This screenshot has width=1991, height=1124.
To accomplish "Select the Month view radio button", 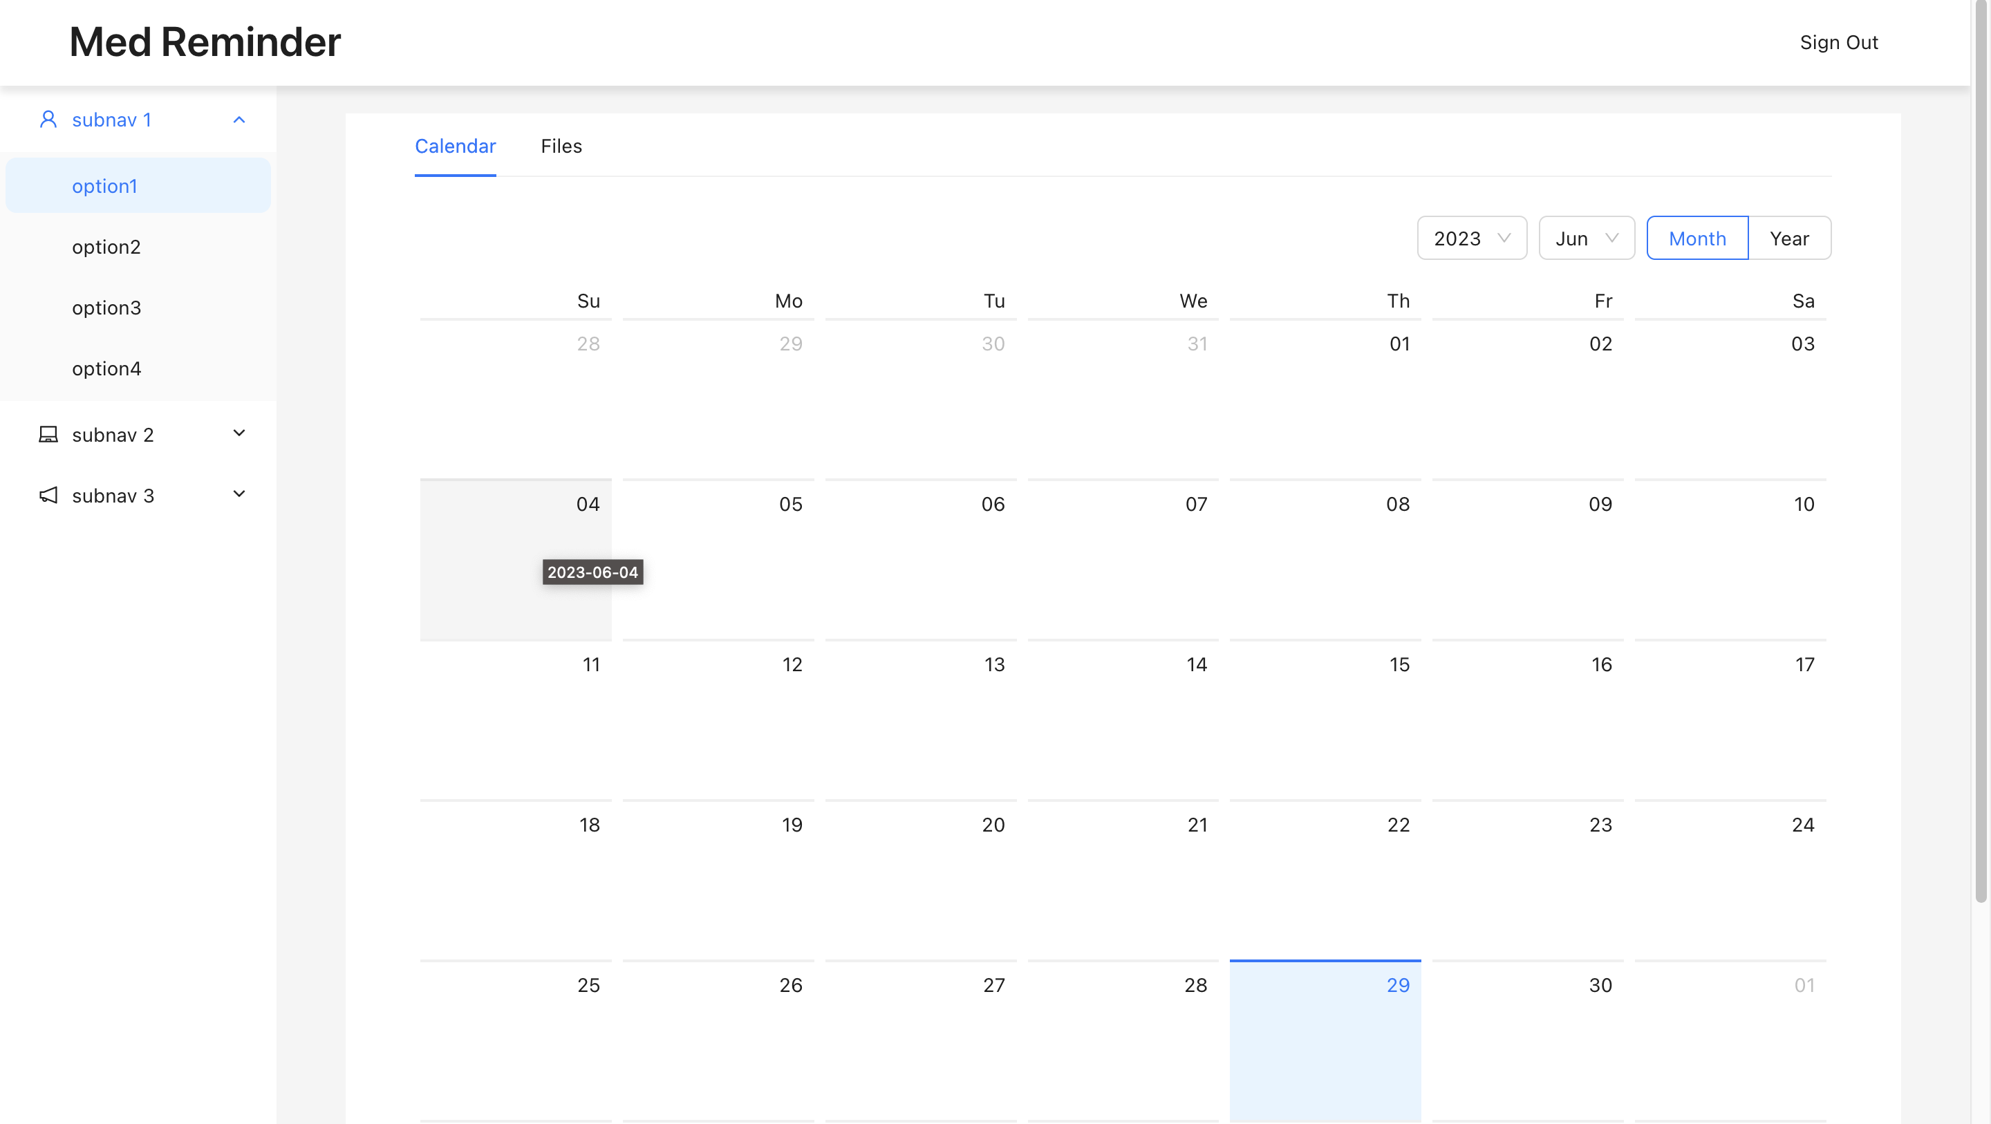I will pos(1696,238).
